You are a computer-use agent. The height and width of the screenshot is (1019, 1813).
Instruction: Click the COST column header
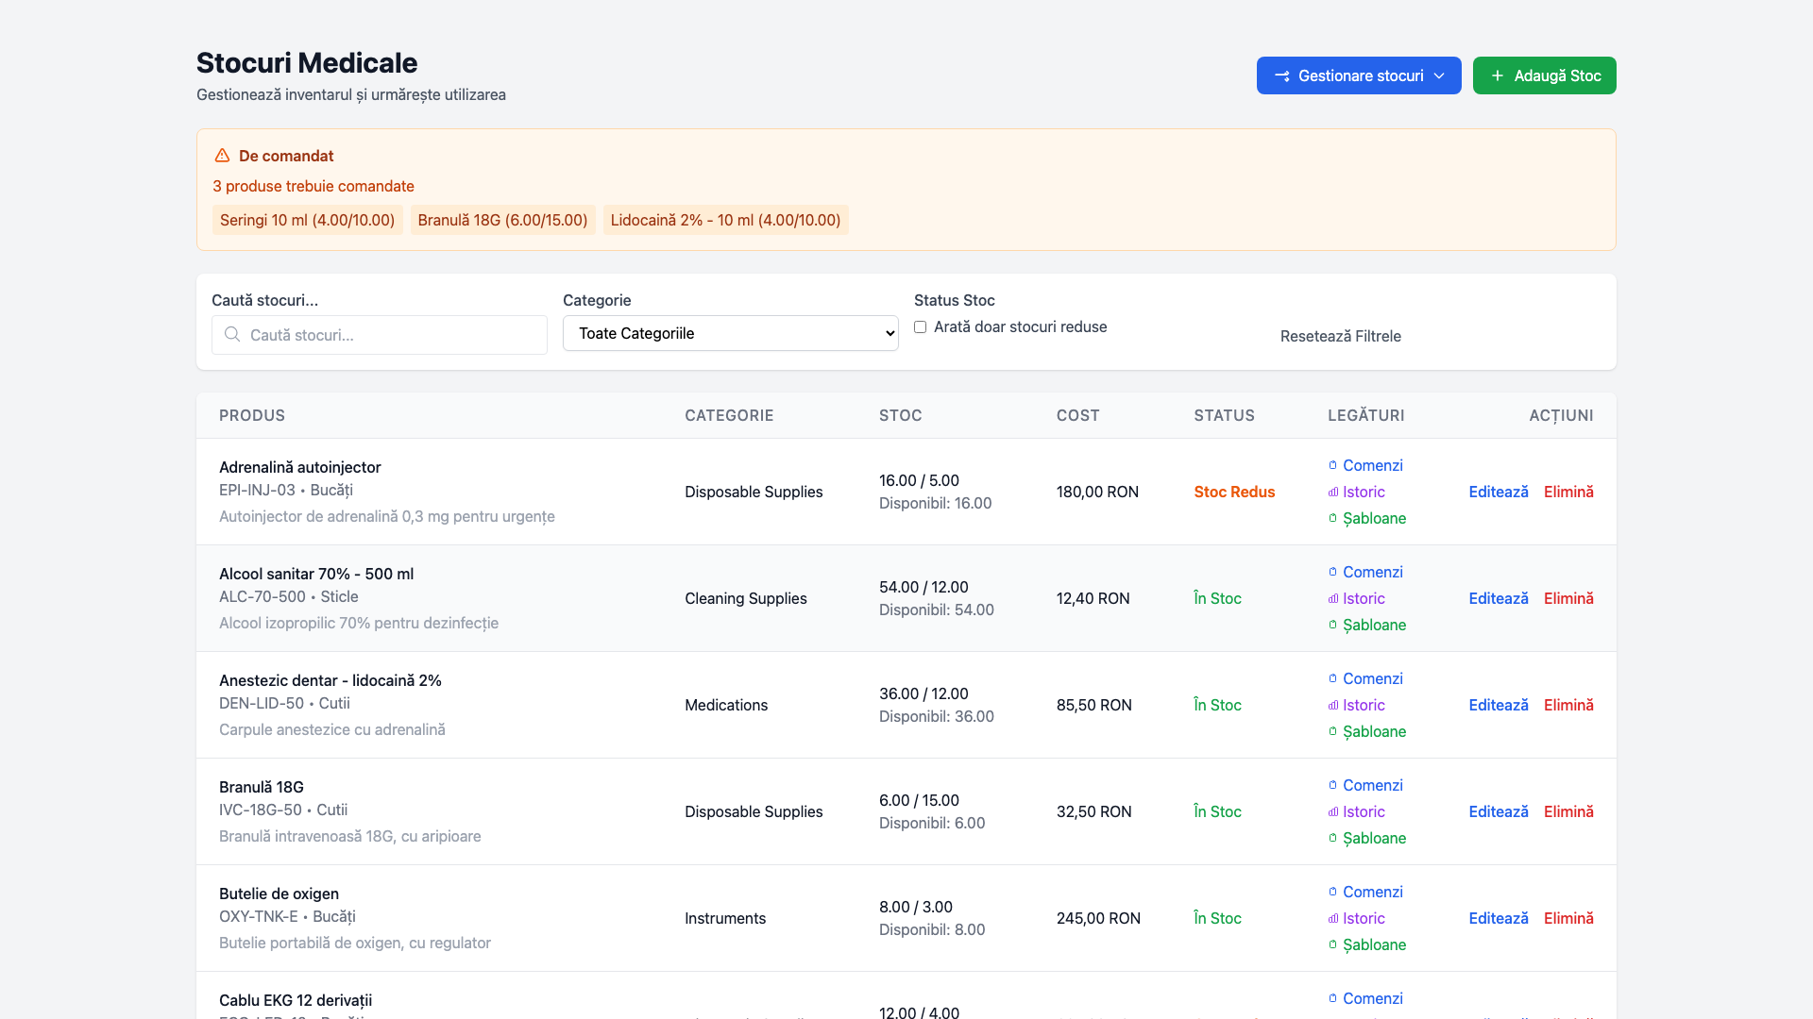click(1077, 415)
